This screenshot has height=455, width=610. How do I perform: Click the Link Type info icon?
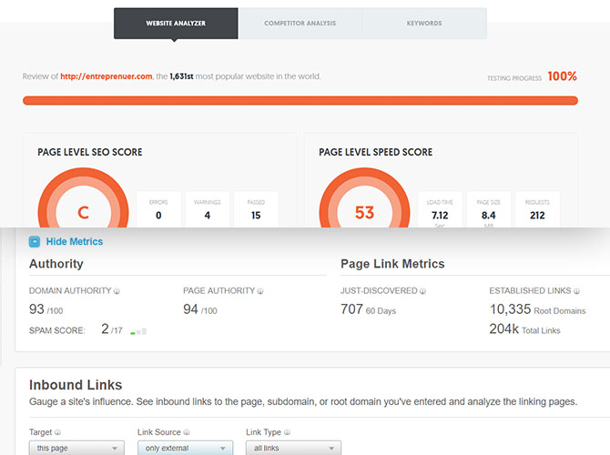pos(287,432)
